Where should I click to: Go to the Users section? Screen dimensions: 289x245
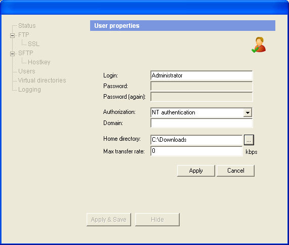click(x=27, y=71)
